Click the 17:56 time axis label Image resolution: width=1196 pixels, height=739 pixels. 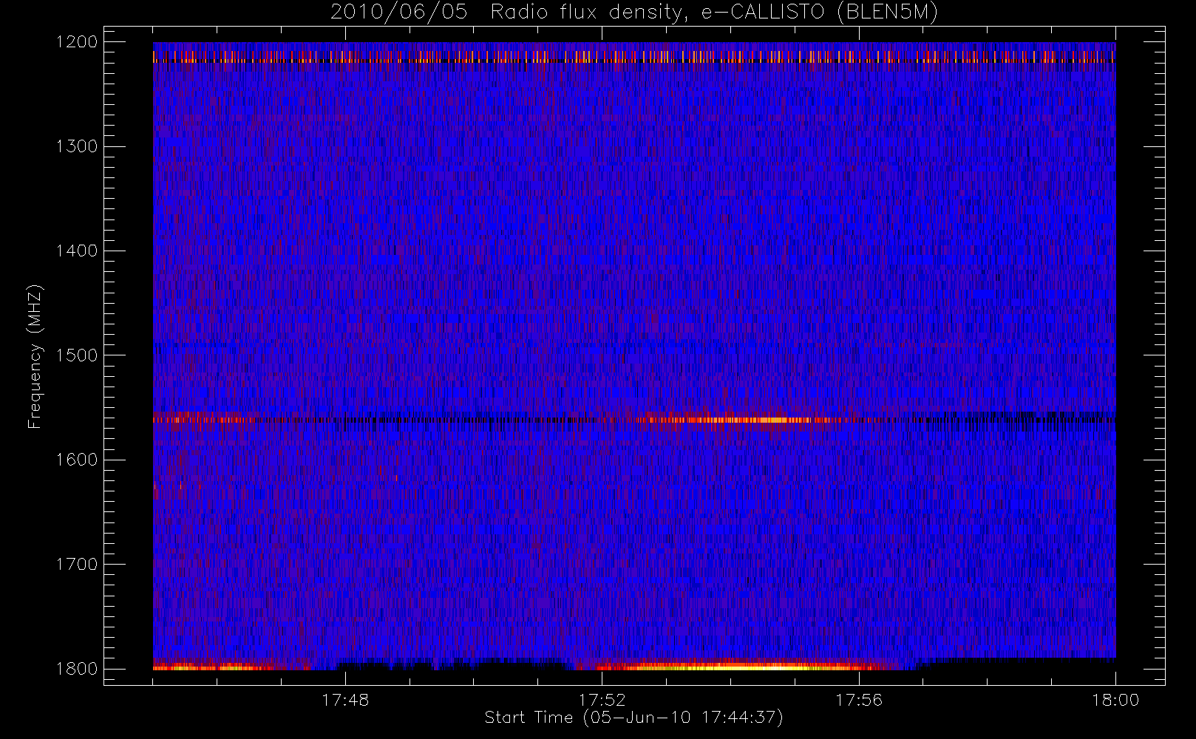pyautogui.click(x=859, y=700)
